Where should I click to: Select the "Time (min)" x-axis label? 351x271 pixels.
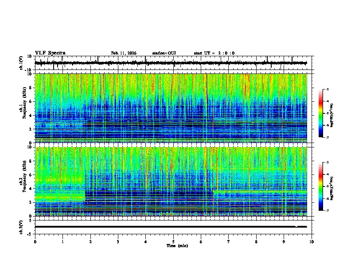click(x=177, y=246)
